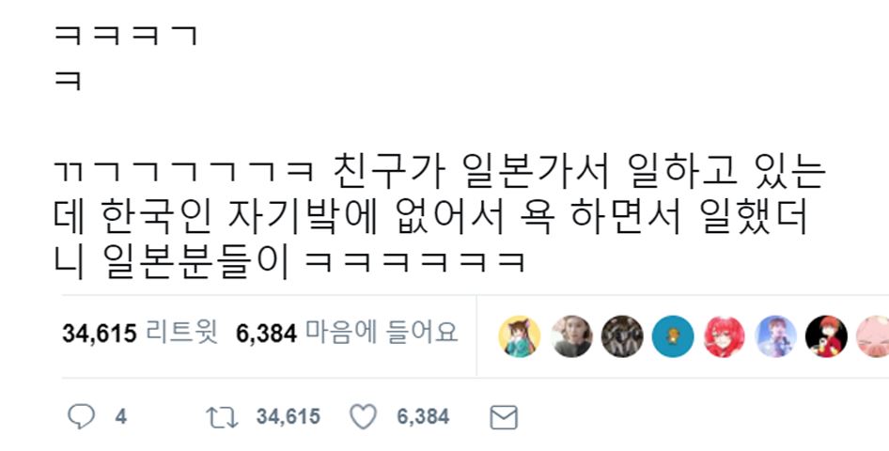The height and width of the screenshot is (451, 889).
Task: Open the envelope direct message icon
Action: (x=504, y=417)
